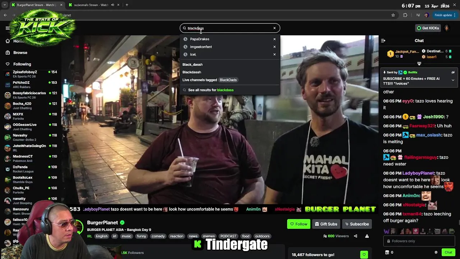Open new browser tab
Screen dimensions: 460x259
click(x=127, y=5)
